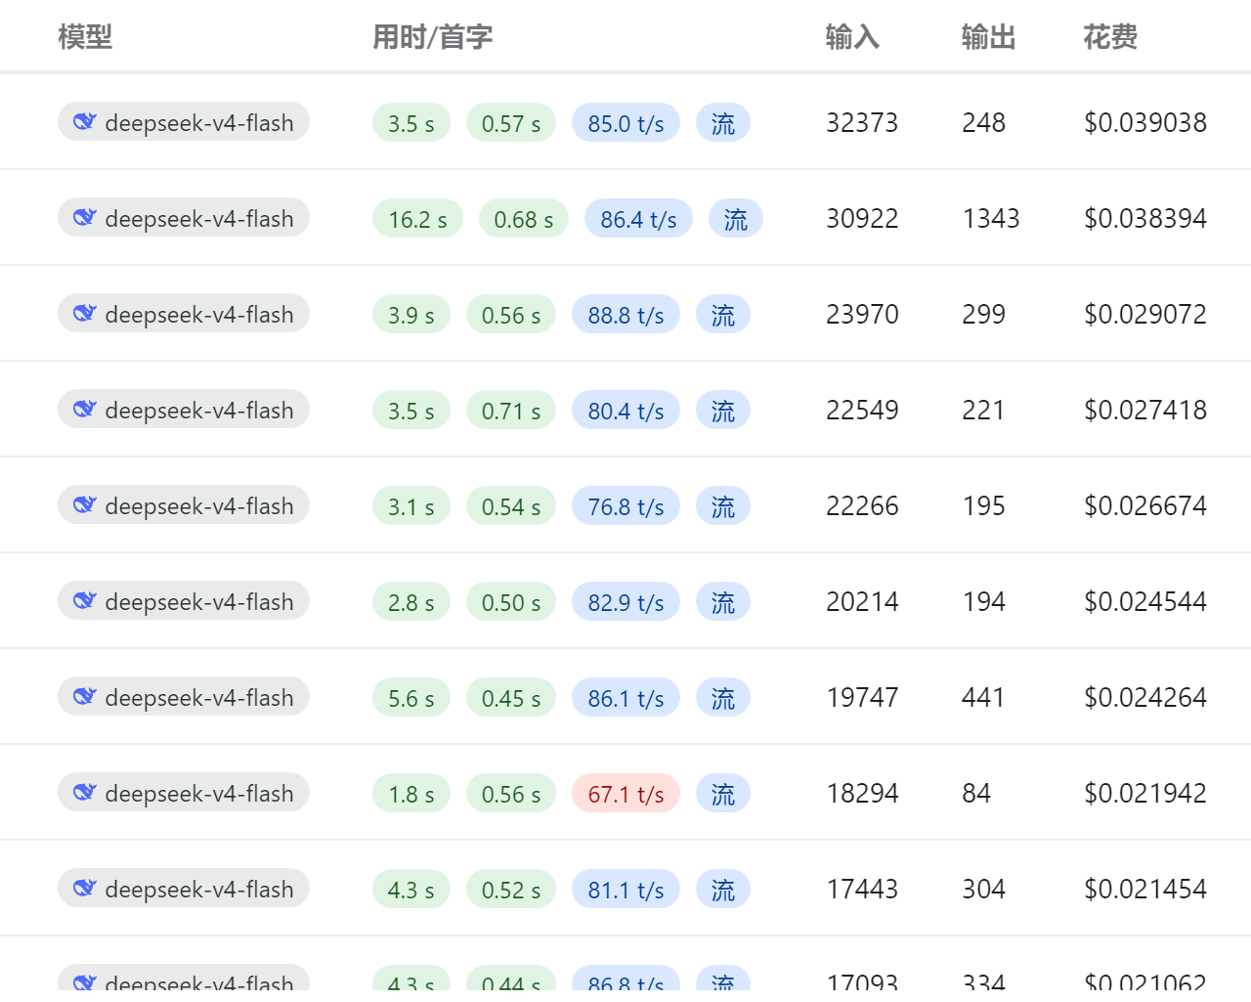Click the 流 stream badge in the 88.8 t/s row
The height and width of the screenshot is (1002, 1251).
point(723,315)
